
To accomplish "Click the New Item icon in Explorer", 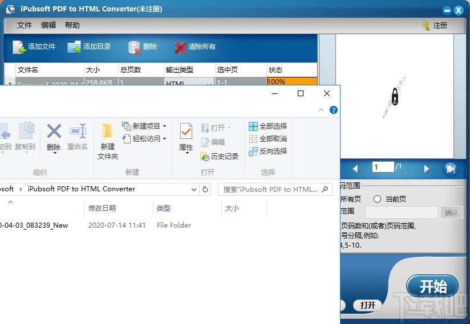I will (127, 126).
